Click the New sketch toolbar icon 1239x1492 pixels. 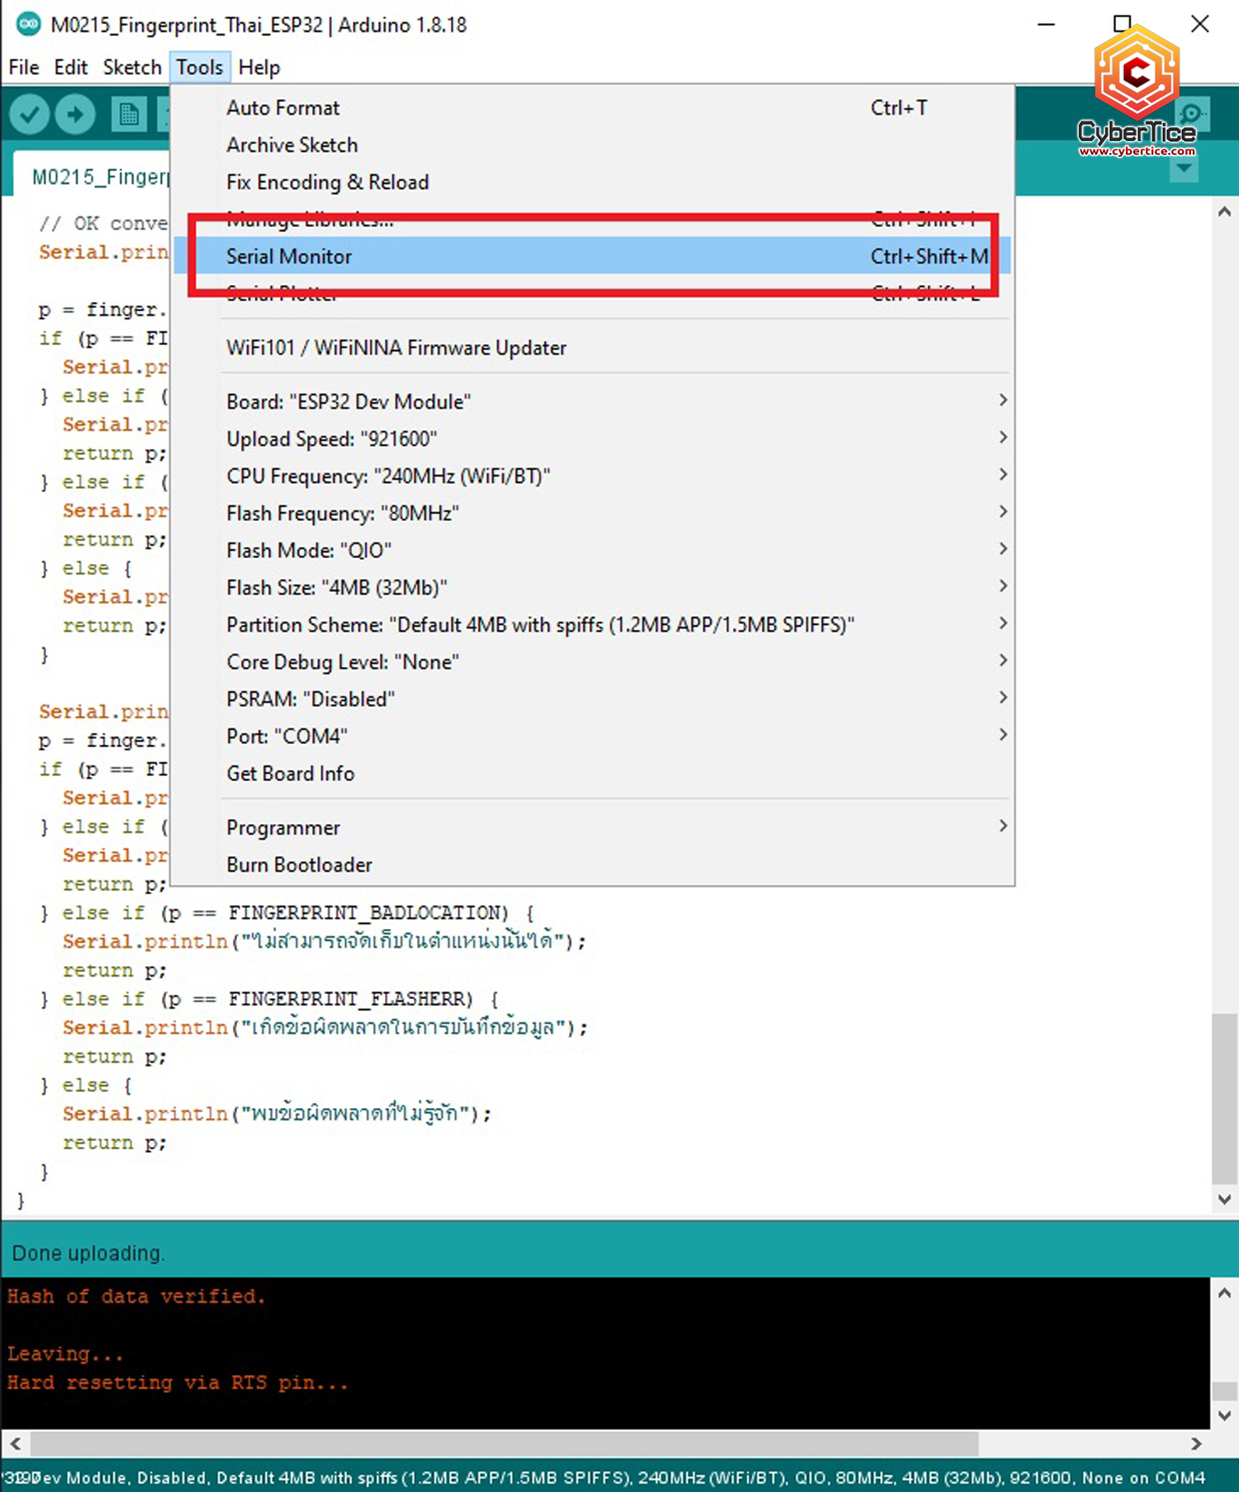pos(128,115)
